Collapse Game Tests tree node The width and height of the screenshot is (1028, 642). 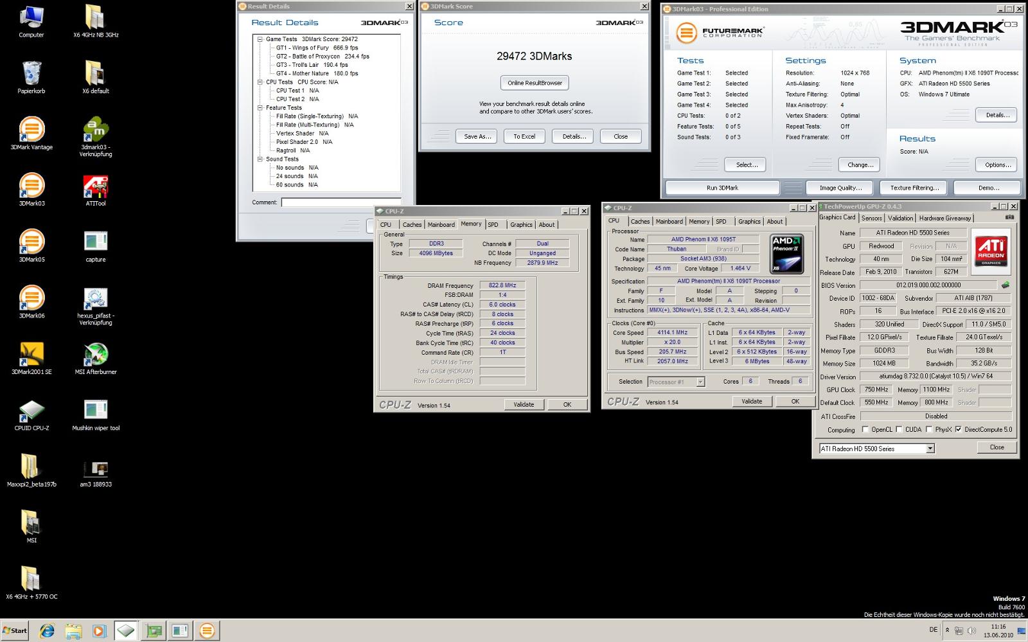click(260, 39)
